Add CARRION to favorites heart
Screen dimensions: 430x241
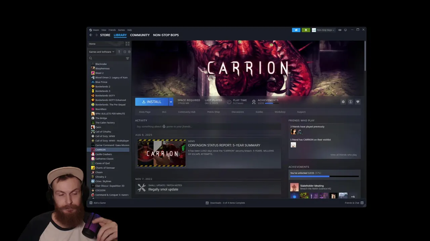click(358, 102)
